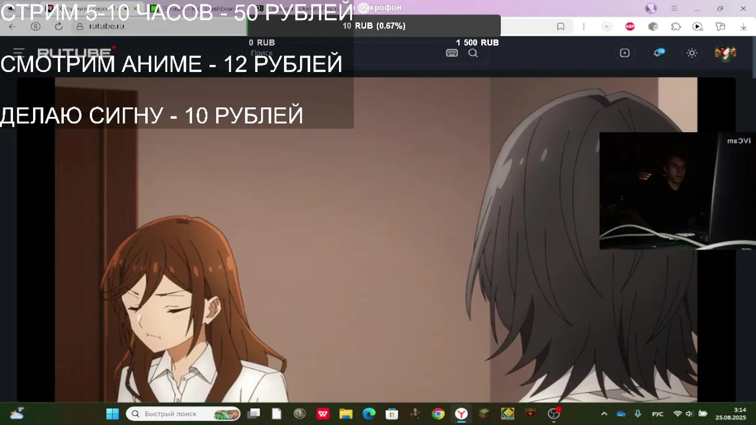This screenshot has height=425, width=756.
Task: Click the Rutube upload video icon
Action: click(625, 53)
